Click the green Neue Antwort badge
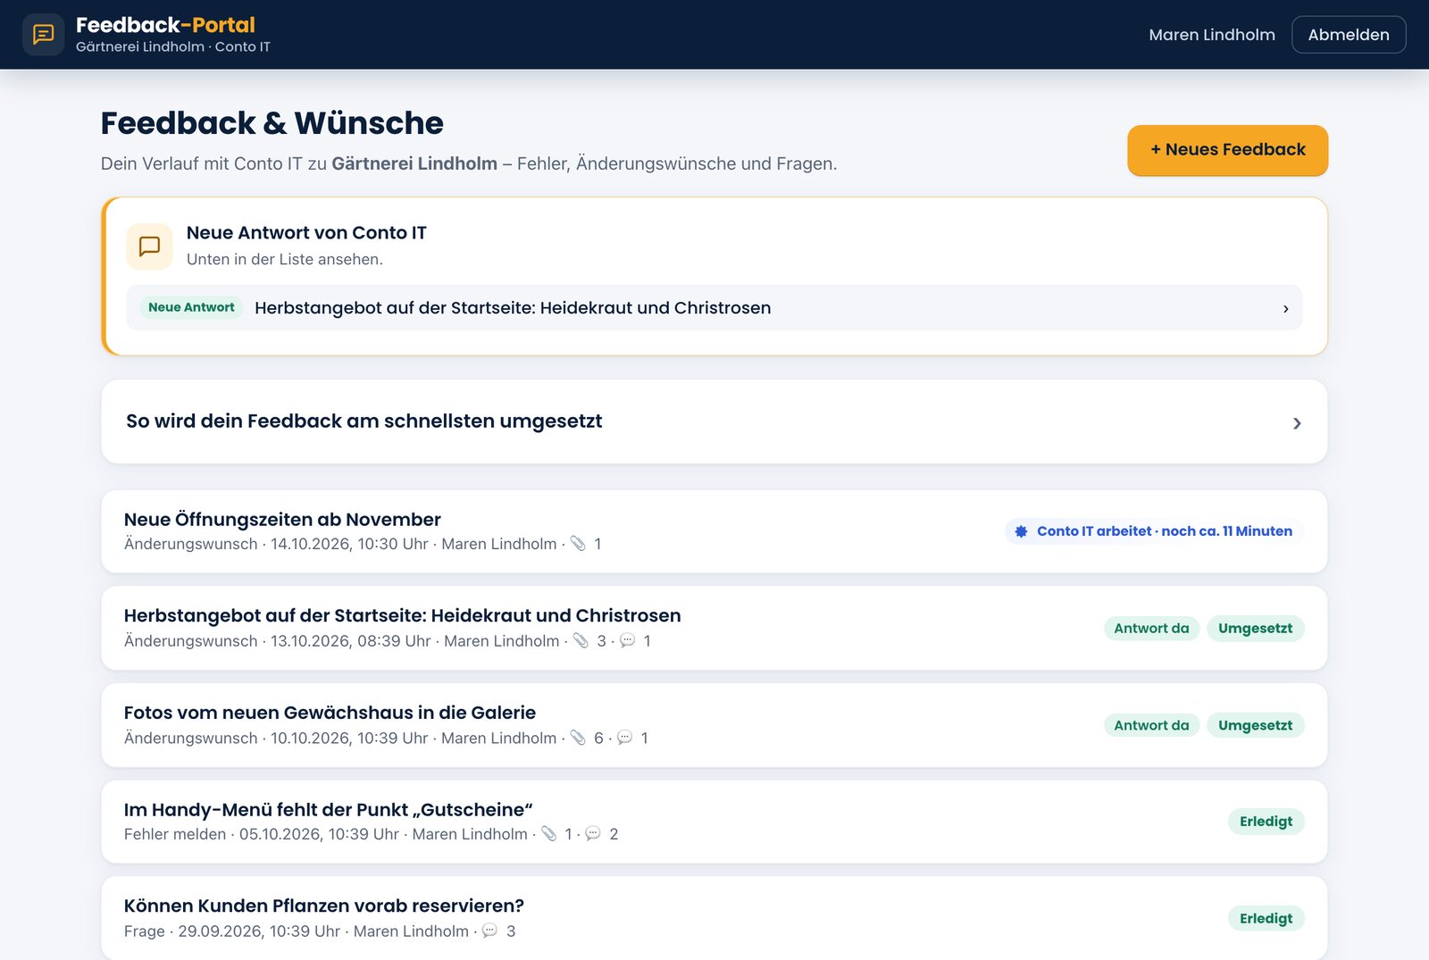The width and height of the screenshot is (1429, 960). (191, 307)
